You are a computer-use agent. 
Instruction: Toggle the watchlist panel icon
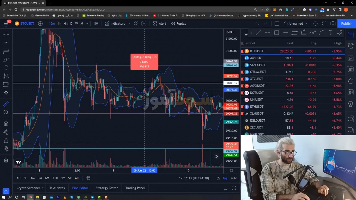[x=351, y=35]
